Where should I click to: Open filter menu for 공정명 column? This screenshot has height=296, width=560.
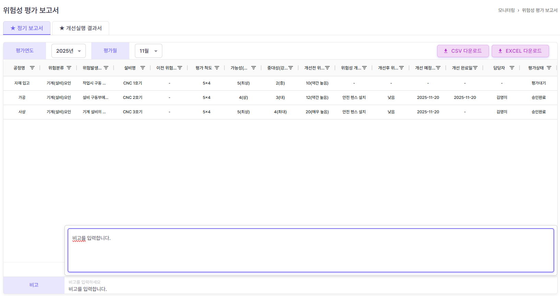tap(32, 68)
